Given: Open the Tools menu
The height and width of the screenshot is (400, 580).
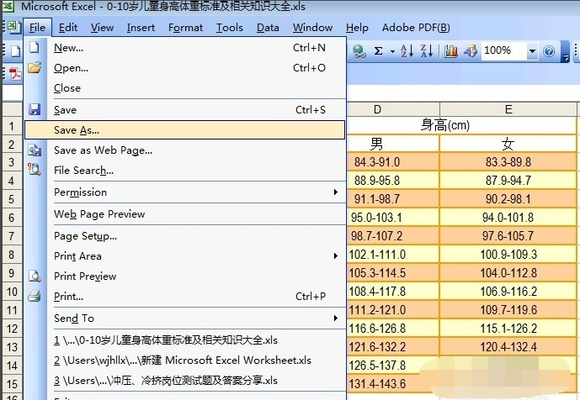Looking at the screenshot, I should click(x=229, y=28).
